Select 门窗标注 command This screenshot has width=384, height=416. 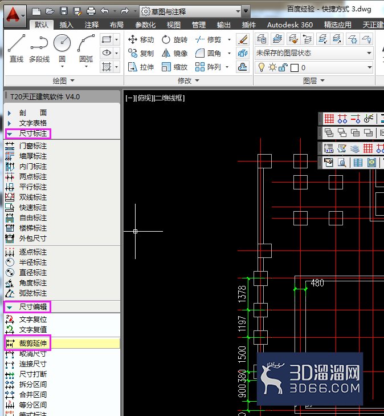coord(33,146)
